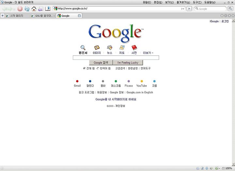
Task: Click the Go arrow button beside address bar
Action: [x=189, y=9]
